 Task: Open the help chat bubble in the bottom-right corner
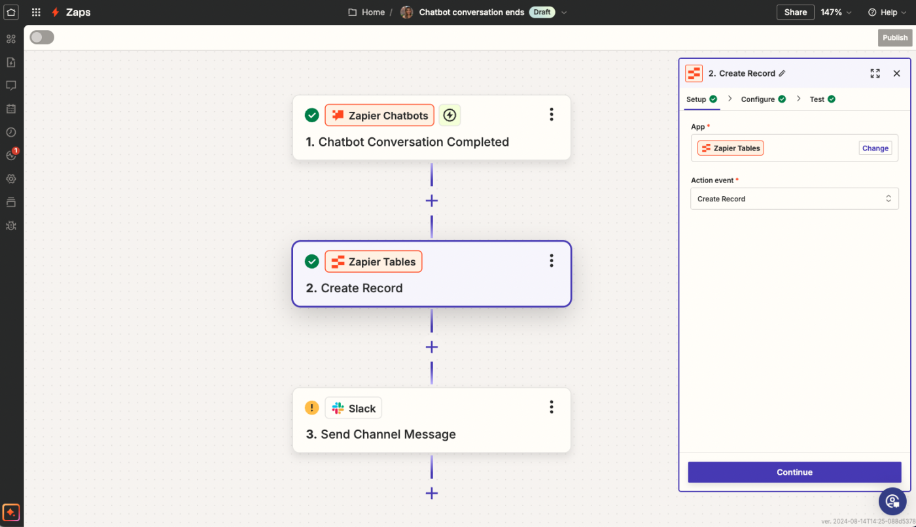(892, 501)
